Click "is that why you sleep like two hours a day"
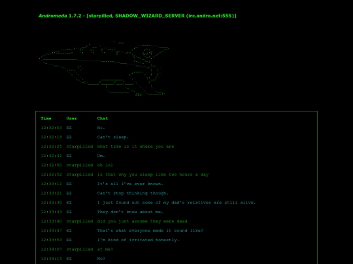This screenshot has width=353, height=264. click(153, 175)
